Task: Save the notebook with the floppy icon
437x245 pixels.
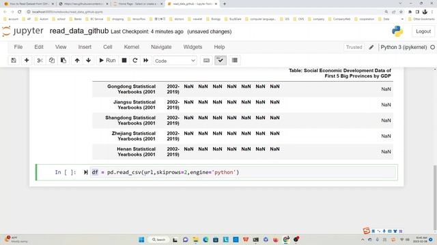Action: pyautogui.click(x=14, y=61)
